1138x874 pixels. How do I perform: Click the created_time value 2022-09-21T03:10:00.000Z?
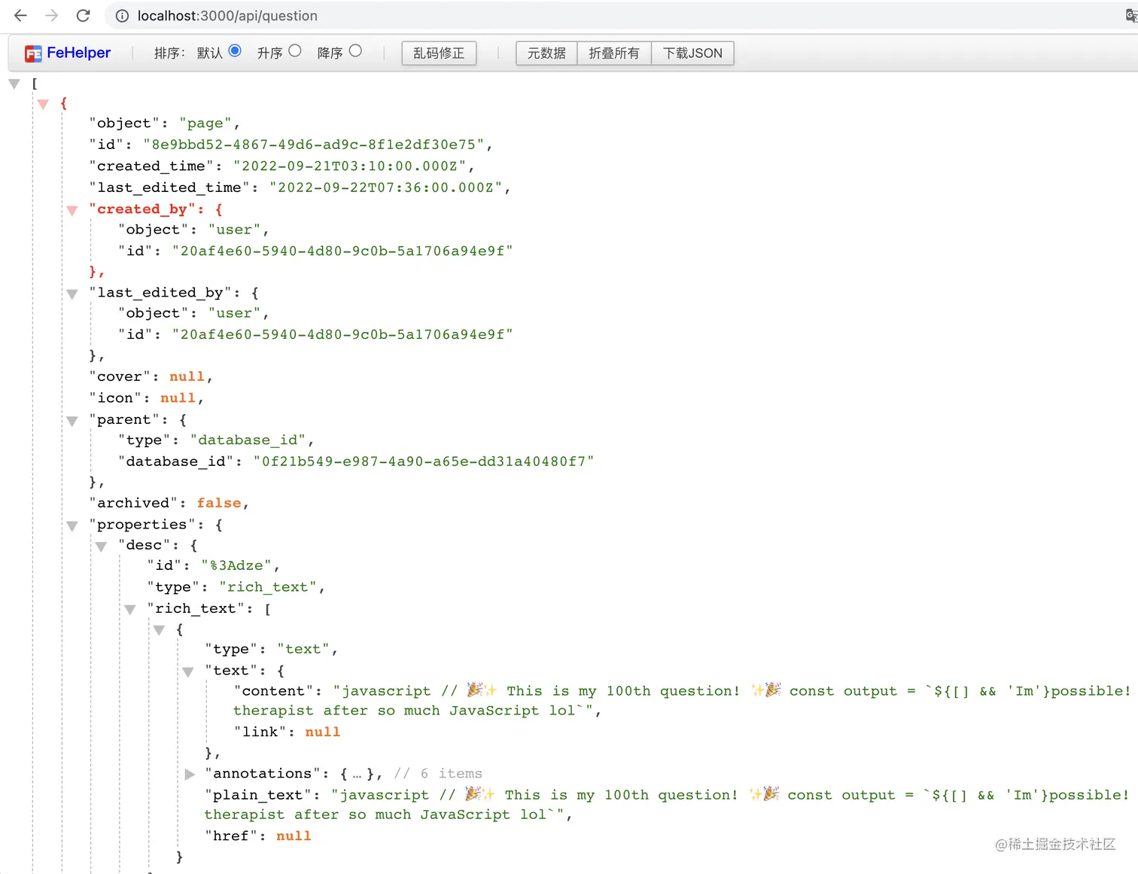click(x=350, y=166)
